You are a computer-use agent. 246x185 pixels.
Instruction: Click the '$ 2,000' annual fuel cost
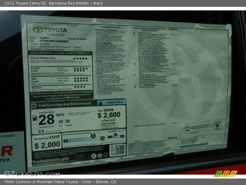[47, 145]
